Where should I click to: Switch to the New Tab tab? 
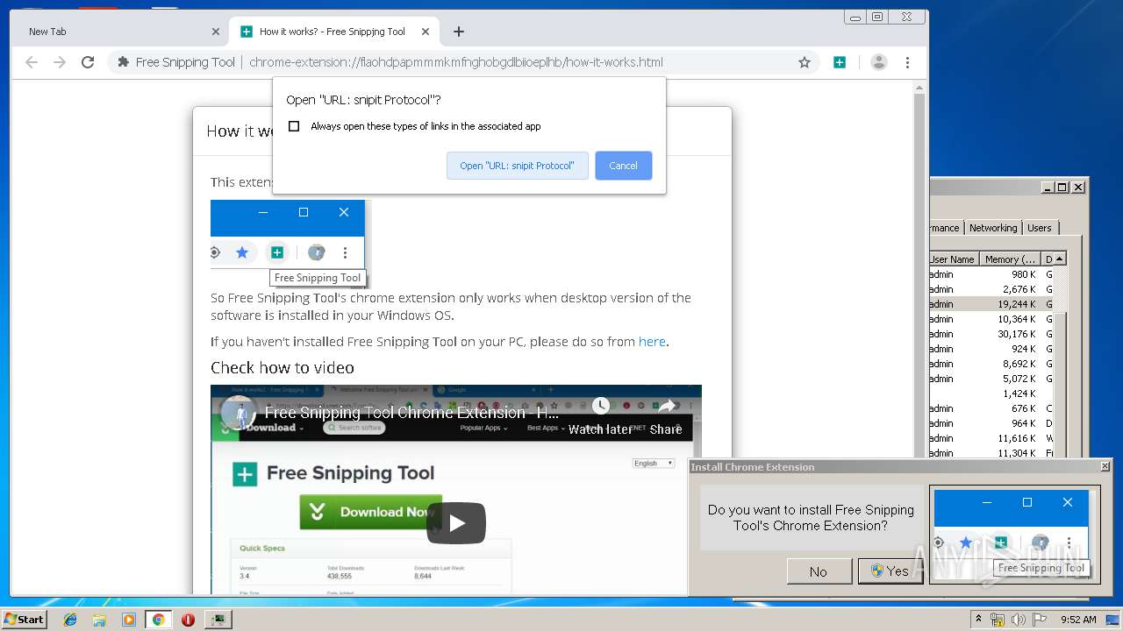point(119,32)
